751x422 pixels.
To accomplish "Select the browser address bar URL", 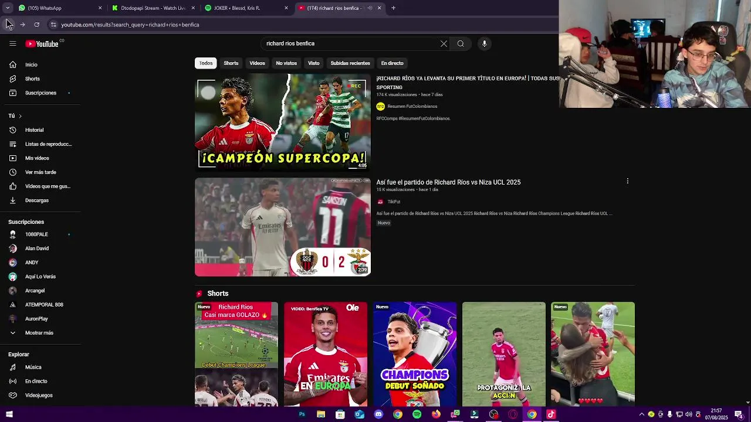I will coord(130,25).
